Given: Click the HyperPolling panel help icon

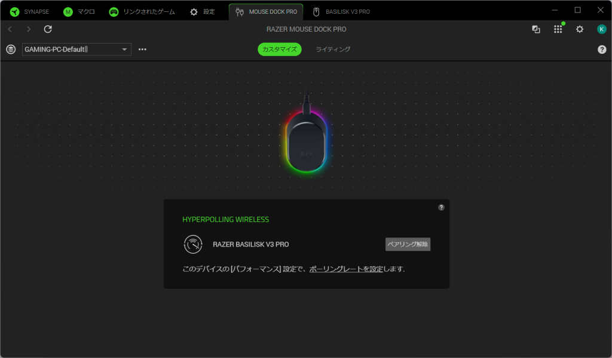Looking at the screenshot, I should point(441,207).
